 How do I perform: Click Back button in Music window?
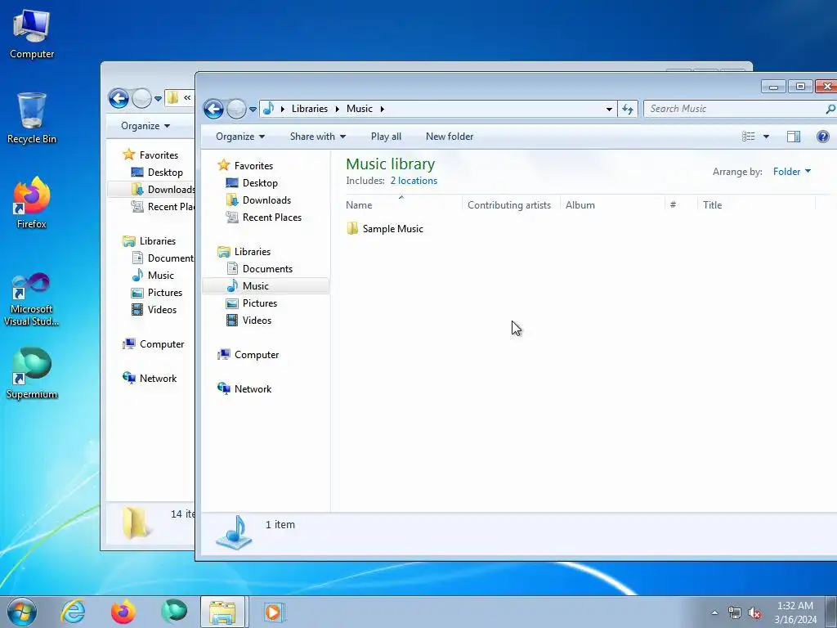click(213, 109)
